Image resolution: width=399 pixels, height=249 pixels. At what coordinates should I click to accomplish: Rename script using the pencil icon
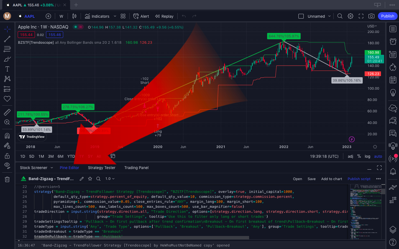[81, 179]
